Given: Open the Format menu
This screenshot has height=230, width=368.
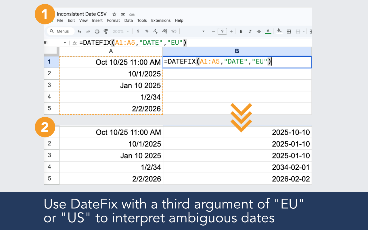Looking at the screenshot, I should [113, 20].
